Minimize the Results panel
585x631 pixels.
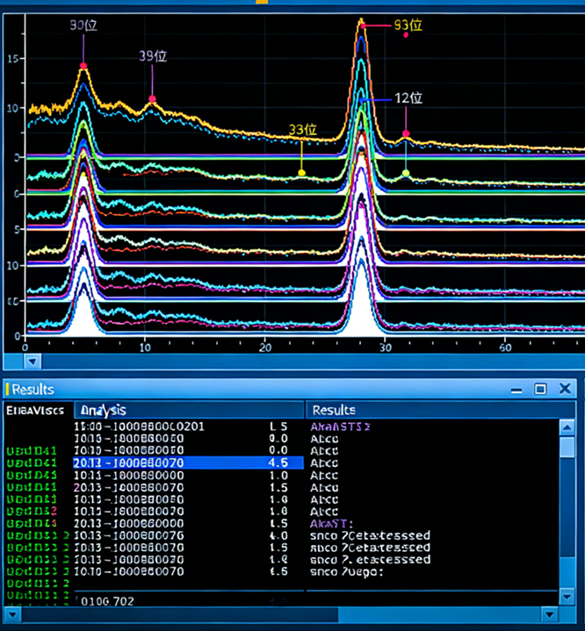(x=517, y=389)
